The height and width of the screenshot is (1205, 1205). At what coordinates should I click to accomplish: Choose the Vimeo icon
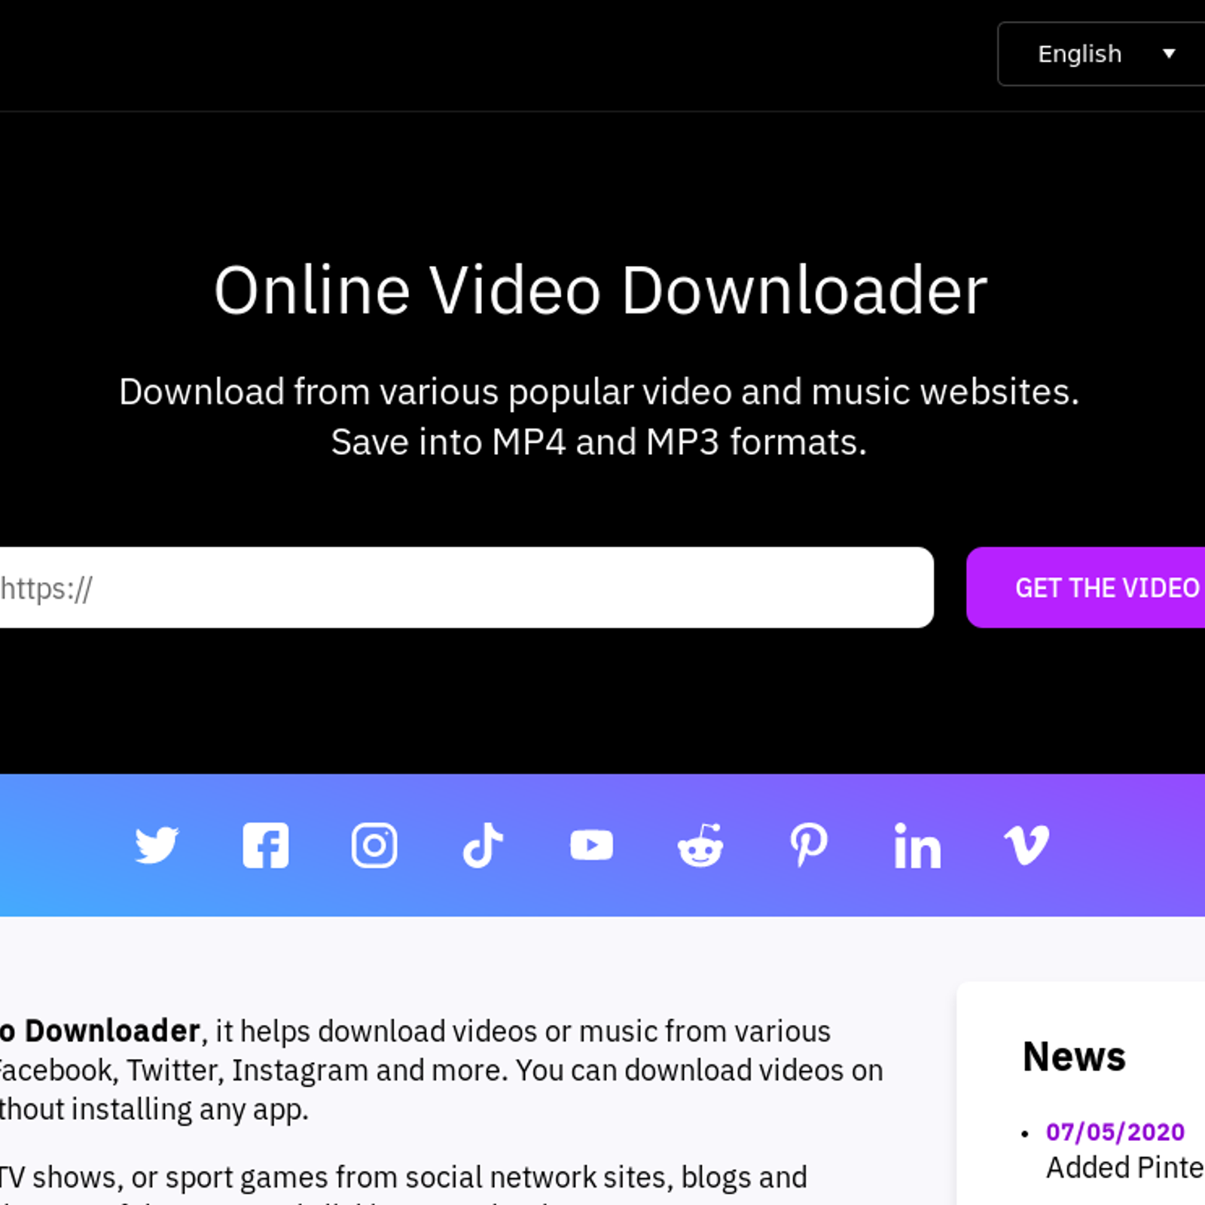tap(1027, 845)
